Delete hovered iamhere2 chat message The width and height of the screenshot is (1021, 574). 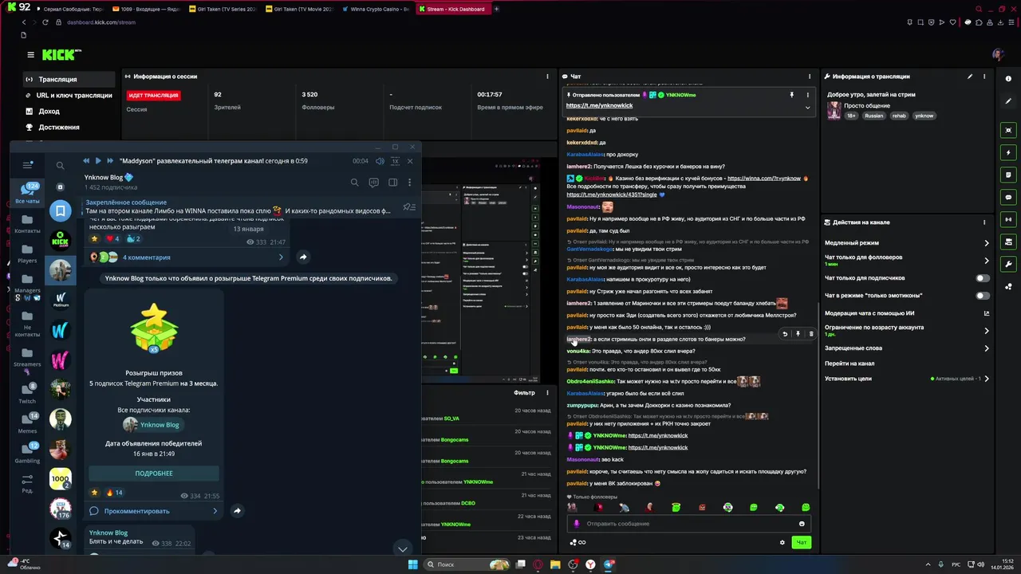(x=811, y=334)
